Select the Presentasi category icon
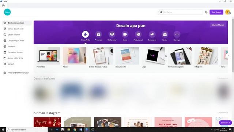This screenshot has width=234, height=132. (x=99, y=34)
